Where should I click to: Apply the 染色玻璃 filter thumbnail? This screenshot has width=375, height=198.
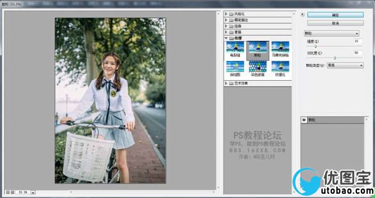pyautogui.click(x=257, y=68)
